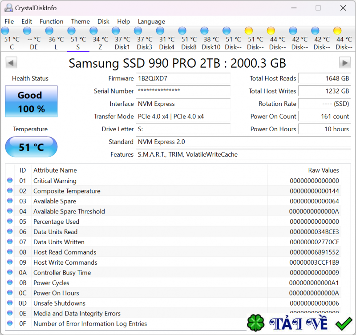The height and width of the screenshot is (335, 356).
Task: Select the C drive status icon
Action: pos(5,31)
